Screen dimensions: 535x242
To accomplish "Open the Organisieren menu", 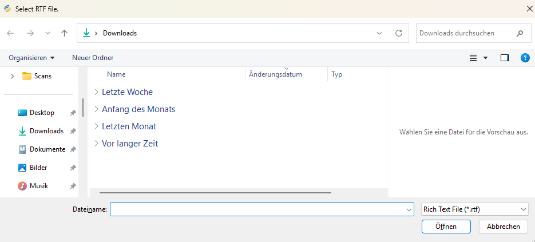I will 31,58.
